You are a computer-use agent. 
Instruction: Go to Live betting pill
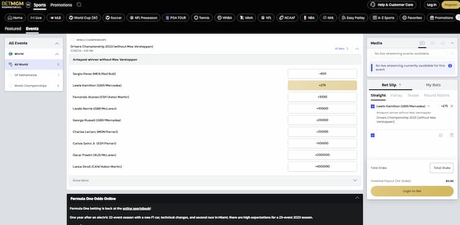(x=36, y=18)
